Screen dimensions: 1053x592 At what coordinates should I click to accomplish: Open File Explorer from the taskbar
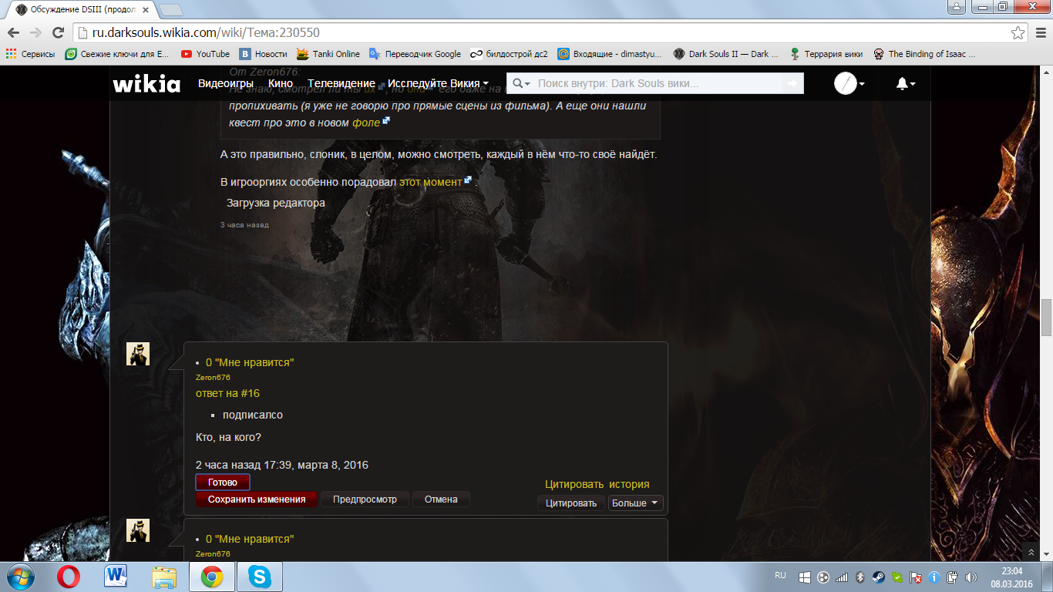[164, 577]
